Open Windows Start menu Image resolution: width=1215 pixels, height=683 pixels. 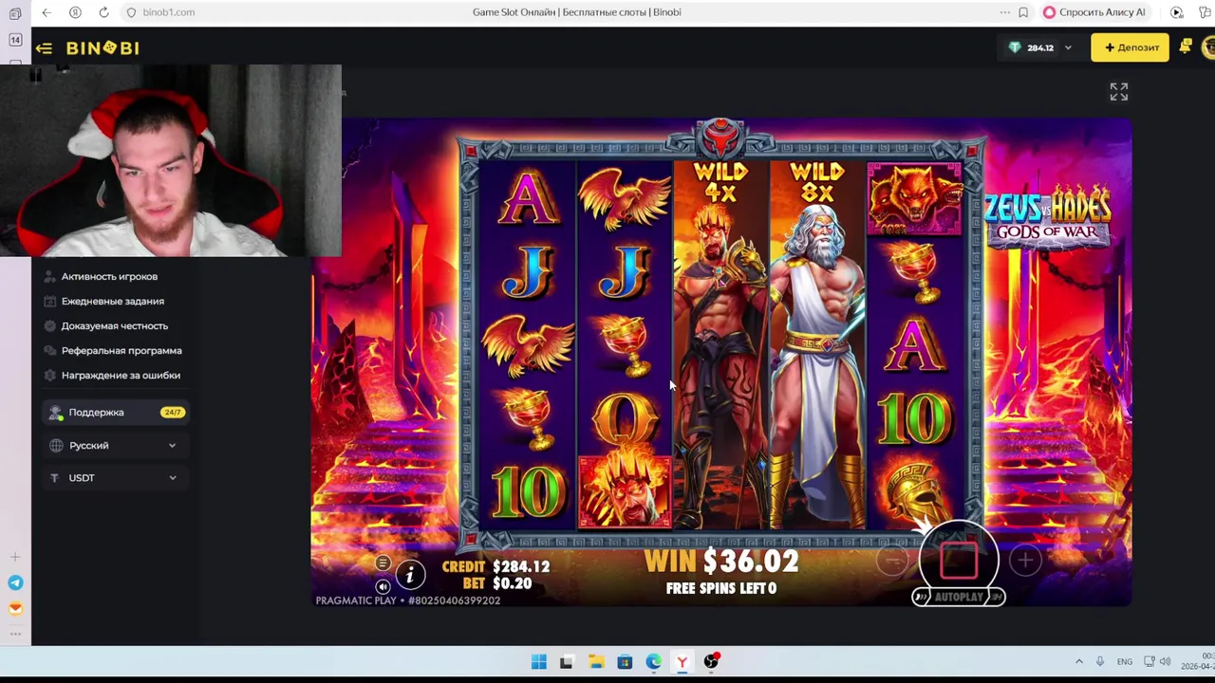pyautogui.click(x=538, y=661)
